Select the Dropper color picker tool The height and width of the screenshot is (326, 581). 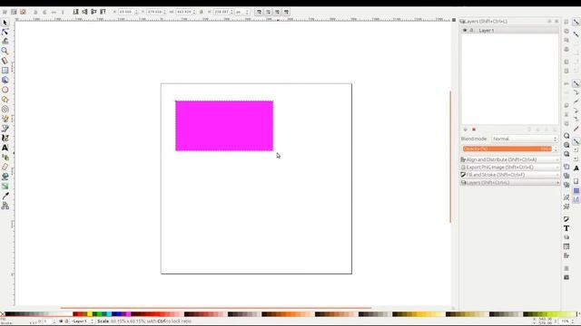coord(5,196)
